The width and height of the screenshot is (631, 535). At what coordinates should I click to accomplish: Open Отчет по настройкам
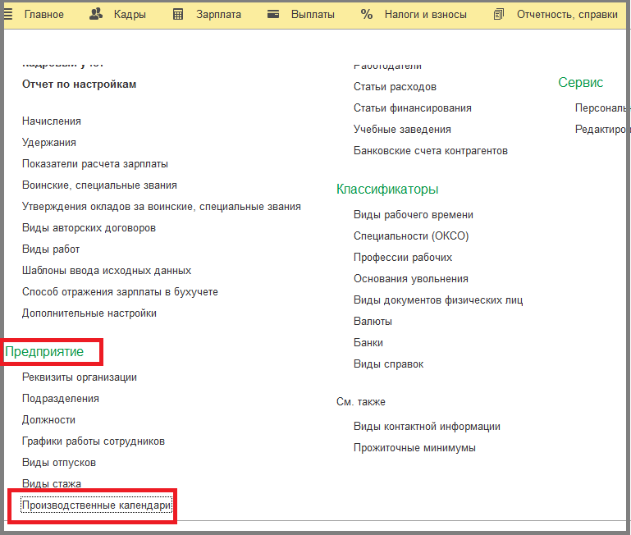[x=80, y=85]
